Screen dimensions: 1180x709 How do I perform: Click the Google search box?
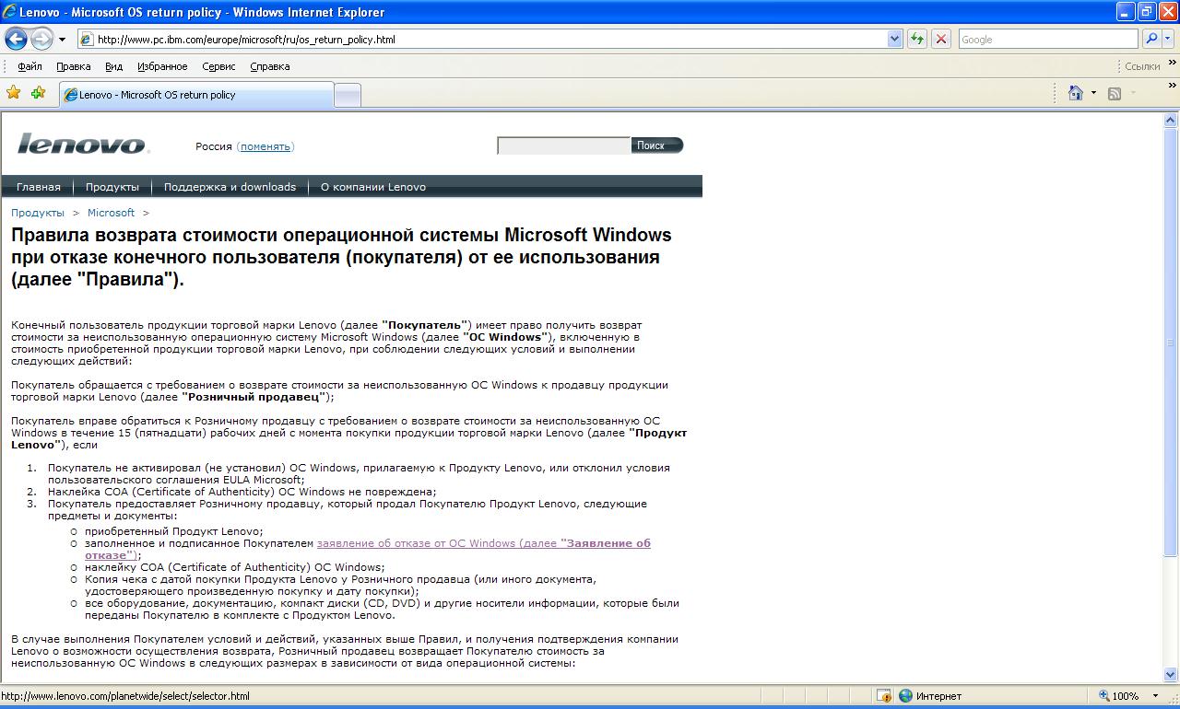[x=1048, y=40]
